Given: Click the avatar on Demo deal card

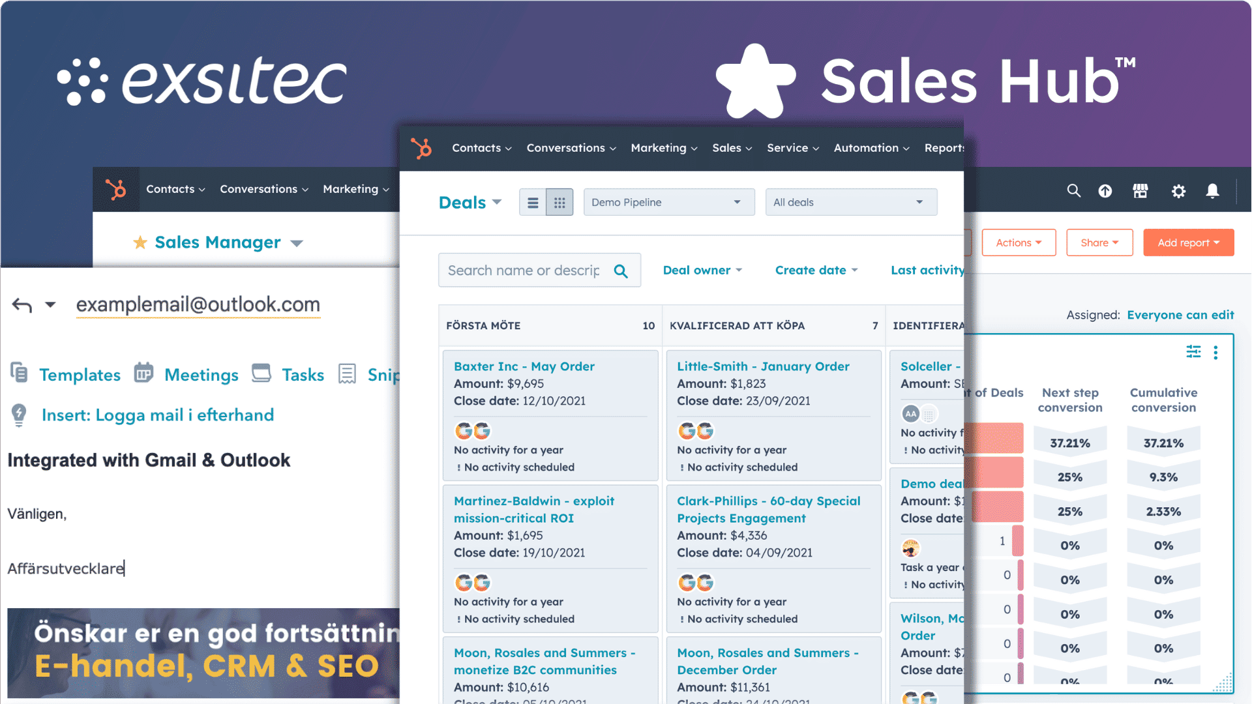Looking at the screenshot, I should click(x=911, y=548).
